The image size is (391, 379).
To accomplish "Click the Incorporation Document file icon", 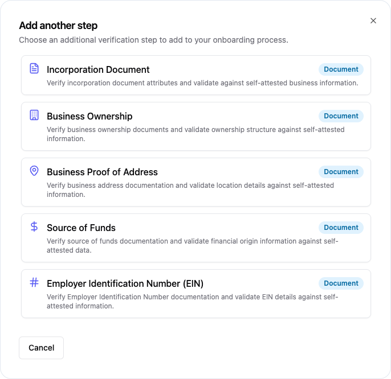I will click(34, 69).
